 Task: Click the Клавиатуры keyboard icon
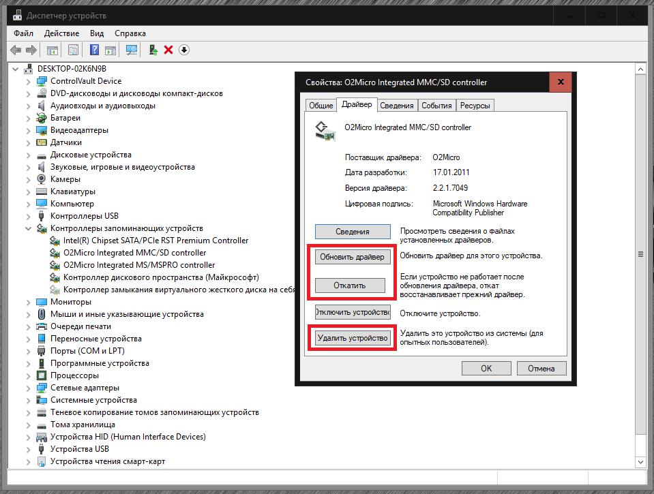tap(42, 191)
